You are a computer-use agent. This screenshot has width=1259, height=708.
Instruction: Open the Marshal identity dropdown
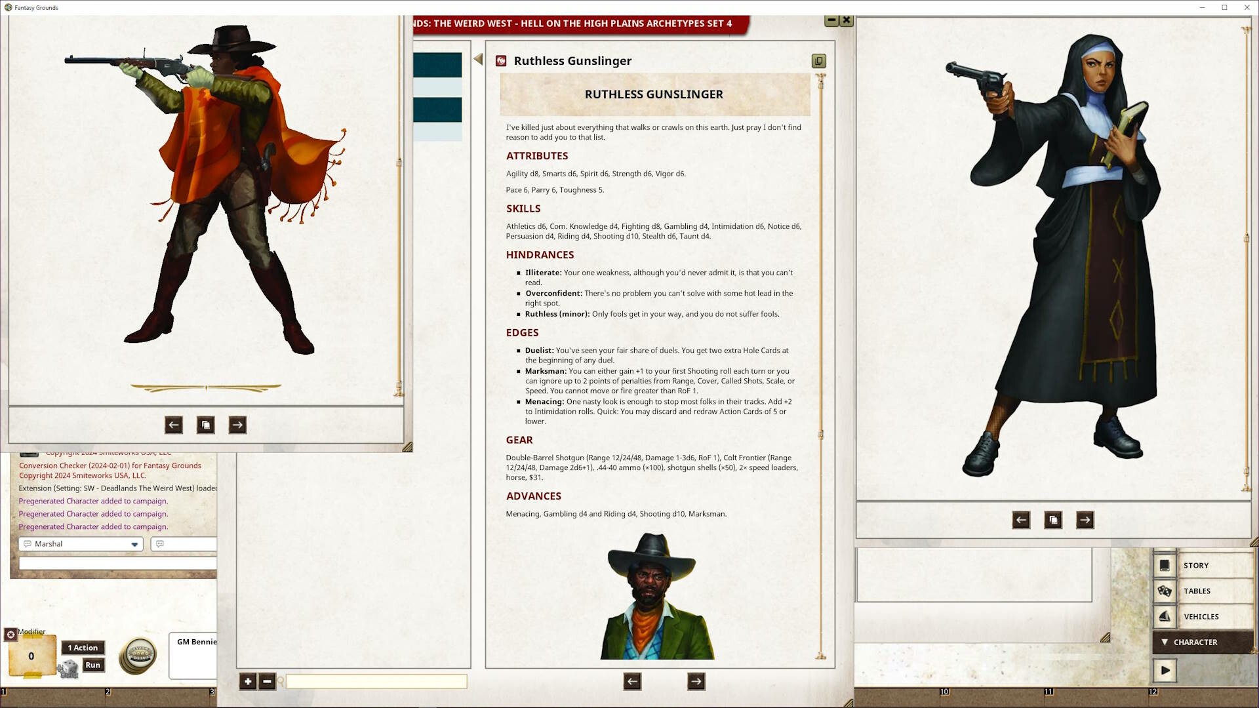[134, 543]
